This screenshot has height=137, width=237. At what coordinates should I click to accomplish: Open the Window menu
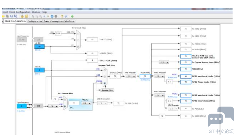point(36,12)
